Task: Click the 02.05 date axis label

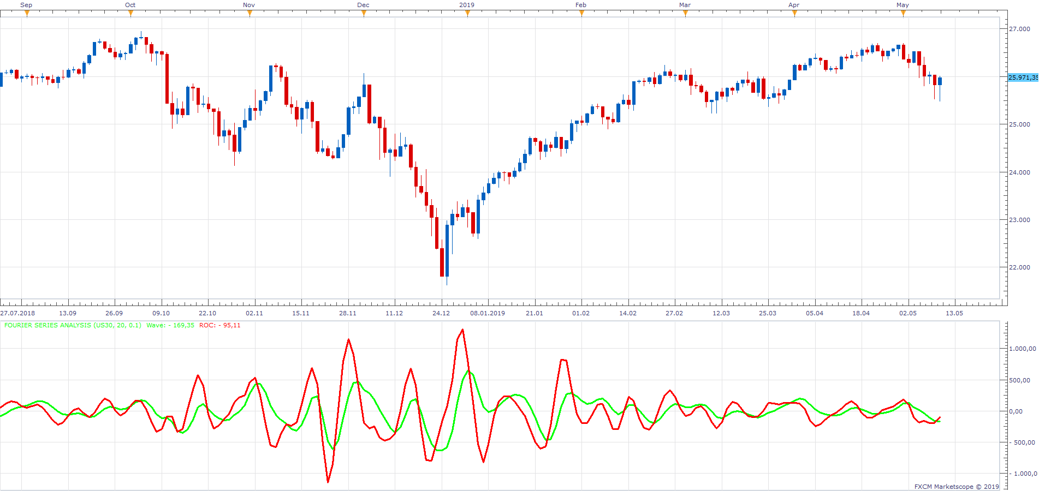Action: point(908,313)
